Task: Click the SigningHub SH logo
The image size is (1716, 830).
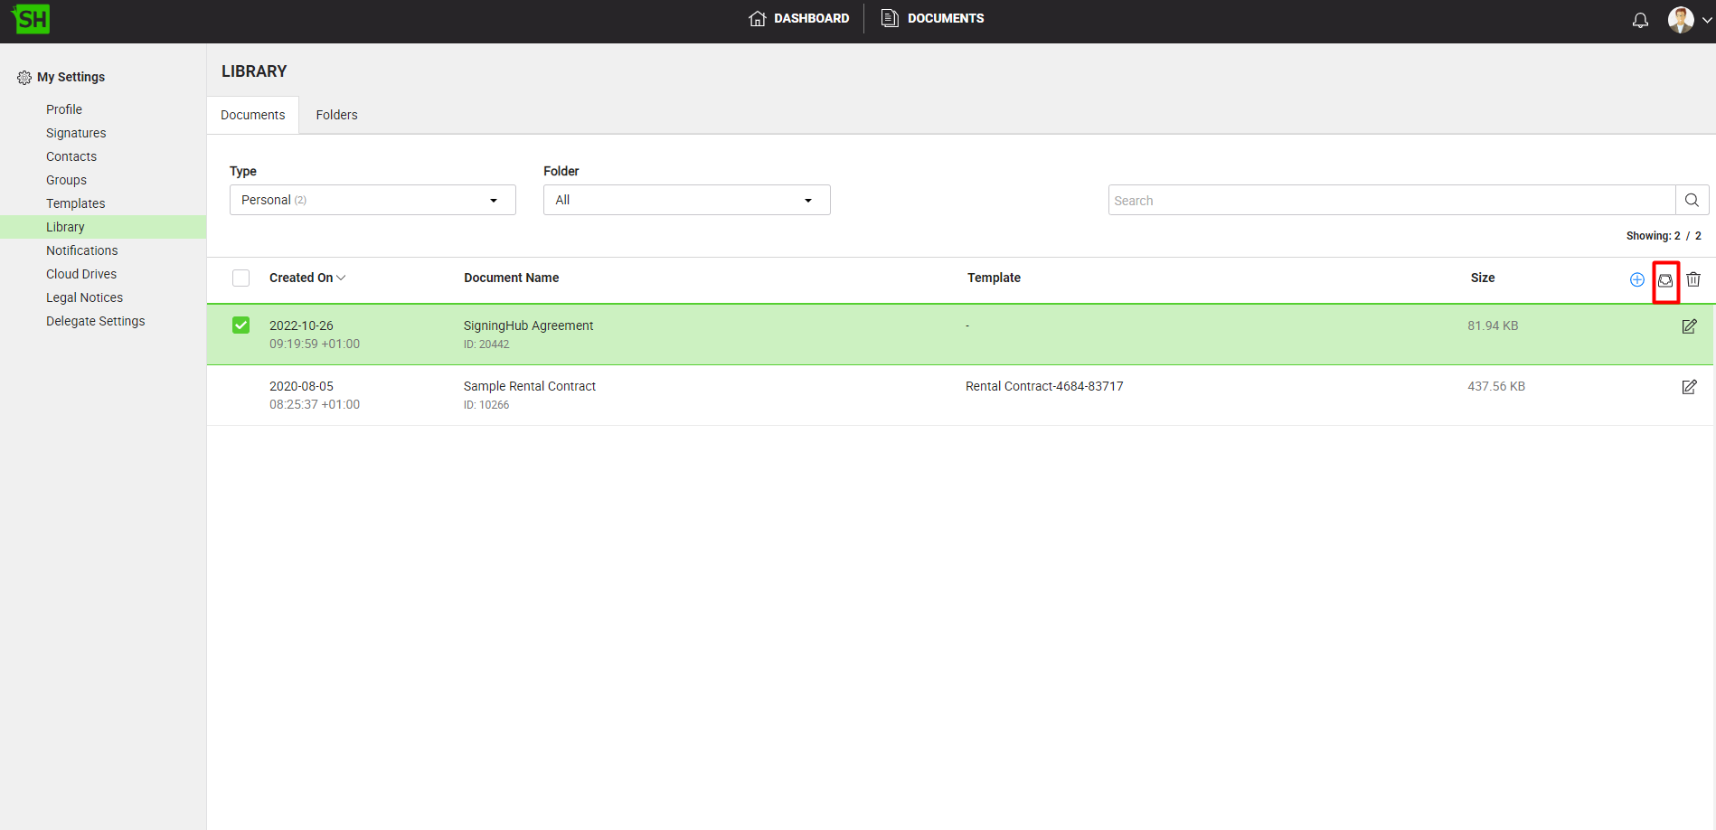Action: coord(32,19)
